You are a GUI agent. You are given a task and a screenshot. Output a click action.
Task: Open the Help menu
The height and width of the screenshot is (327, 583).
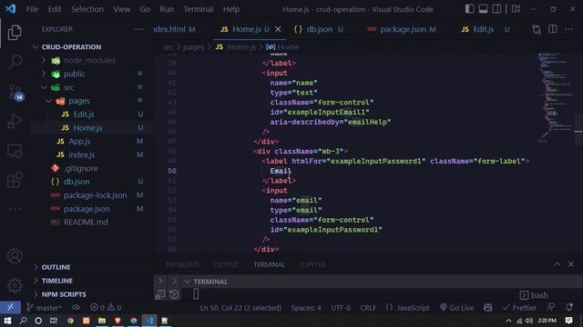[230, 9]
